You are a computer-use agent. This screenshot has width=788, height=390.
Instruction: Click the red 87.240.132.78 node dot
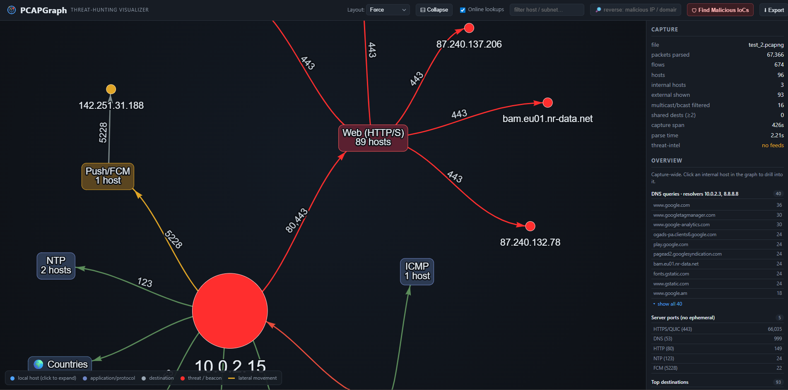point(530,226)
